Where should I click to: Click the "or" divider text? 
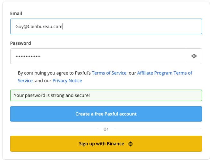[106, 129]
